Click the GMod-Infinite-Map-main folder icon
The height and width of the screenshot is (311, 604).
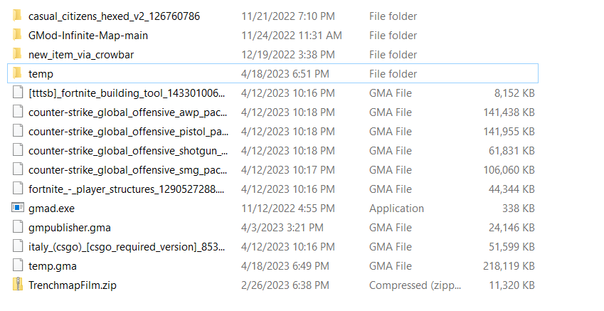17,35
